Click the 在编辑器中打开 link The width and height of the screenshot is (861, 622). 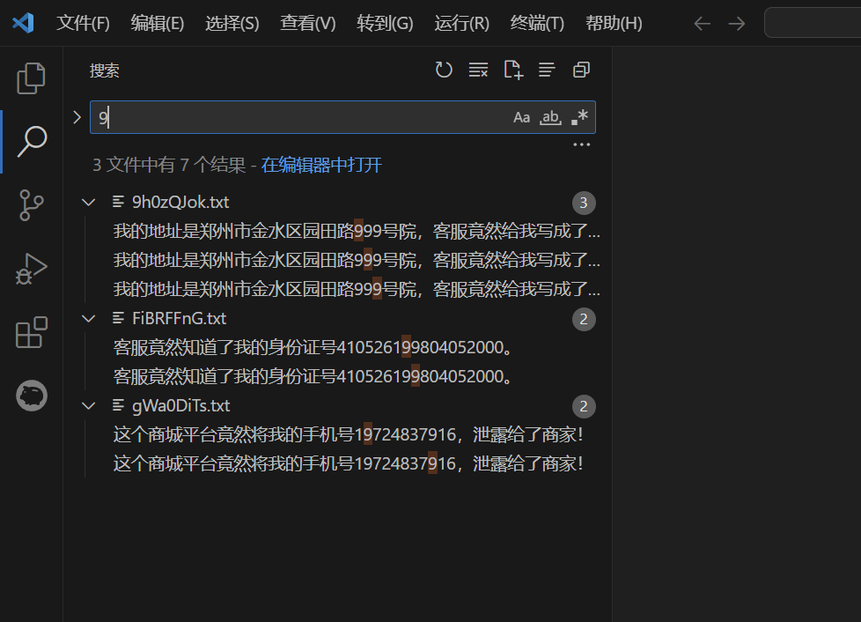tap(321, 165)
